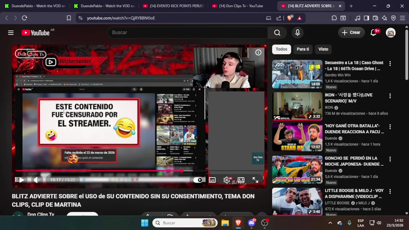Screen dimensions: 409x230
Task: Toggle subtitles in the video player
Action: [212, 180]
